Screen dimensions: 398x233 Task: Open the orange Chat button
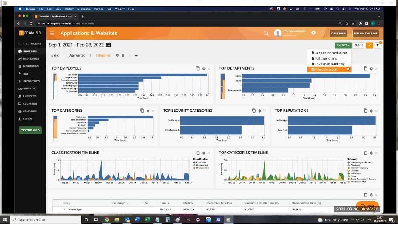pos(367,205)
